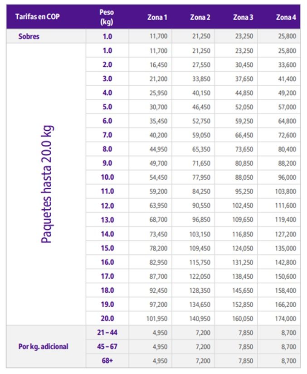Select the 10.0 kg weight cell
The width and height of the screenshot is (307, 374).
[107, 177]
